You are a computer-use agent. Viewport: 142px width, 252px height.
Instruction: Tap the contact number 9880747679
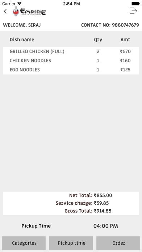pyautogui.click(x=125, y=25)
